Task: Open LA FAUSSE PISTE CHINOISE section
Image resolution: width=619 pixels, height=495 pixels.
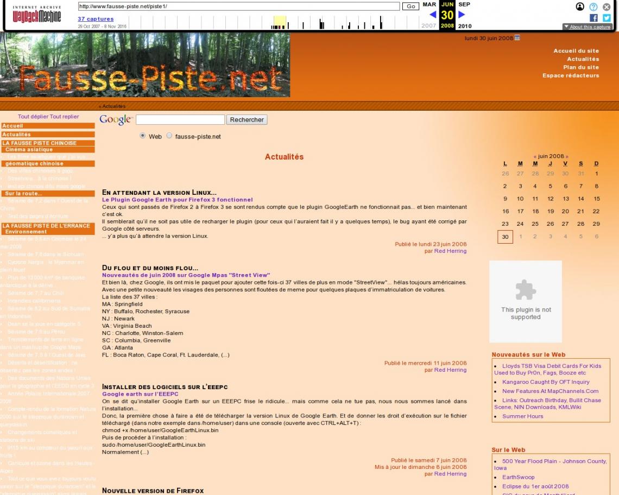Action: tap(48, 143)
